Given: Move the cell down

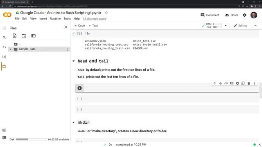Looking at the screenshot, I should tap(220, 83).
